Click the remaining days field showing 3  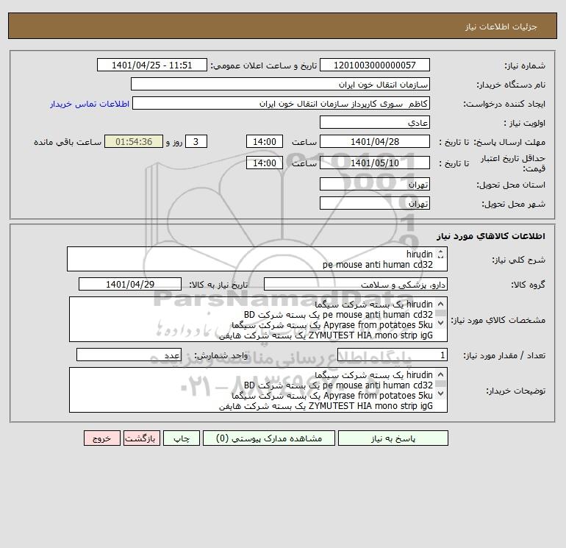[196, 142]
